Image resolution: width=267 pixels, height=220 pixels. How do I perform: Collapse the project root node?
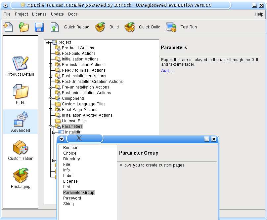point(47,42)
